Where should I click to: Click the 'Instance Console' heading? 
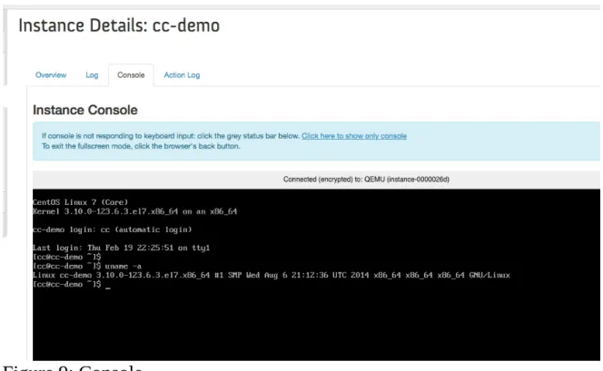pyautogui.click(x=85, y=110)
